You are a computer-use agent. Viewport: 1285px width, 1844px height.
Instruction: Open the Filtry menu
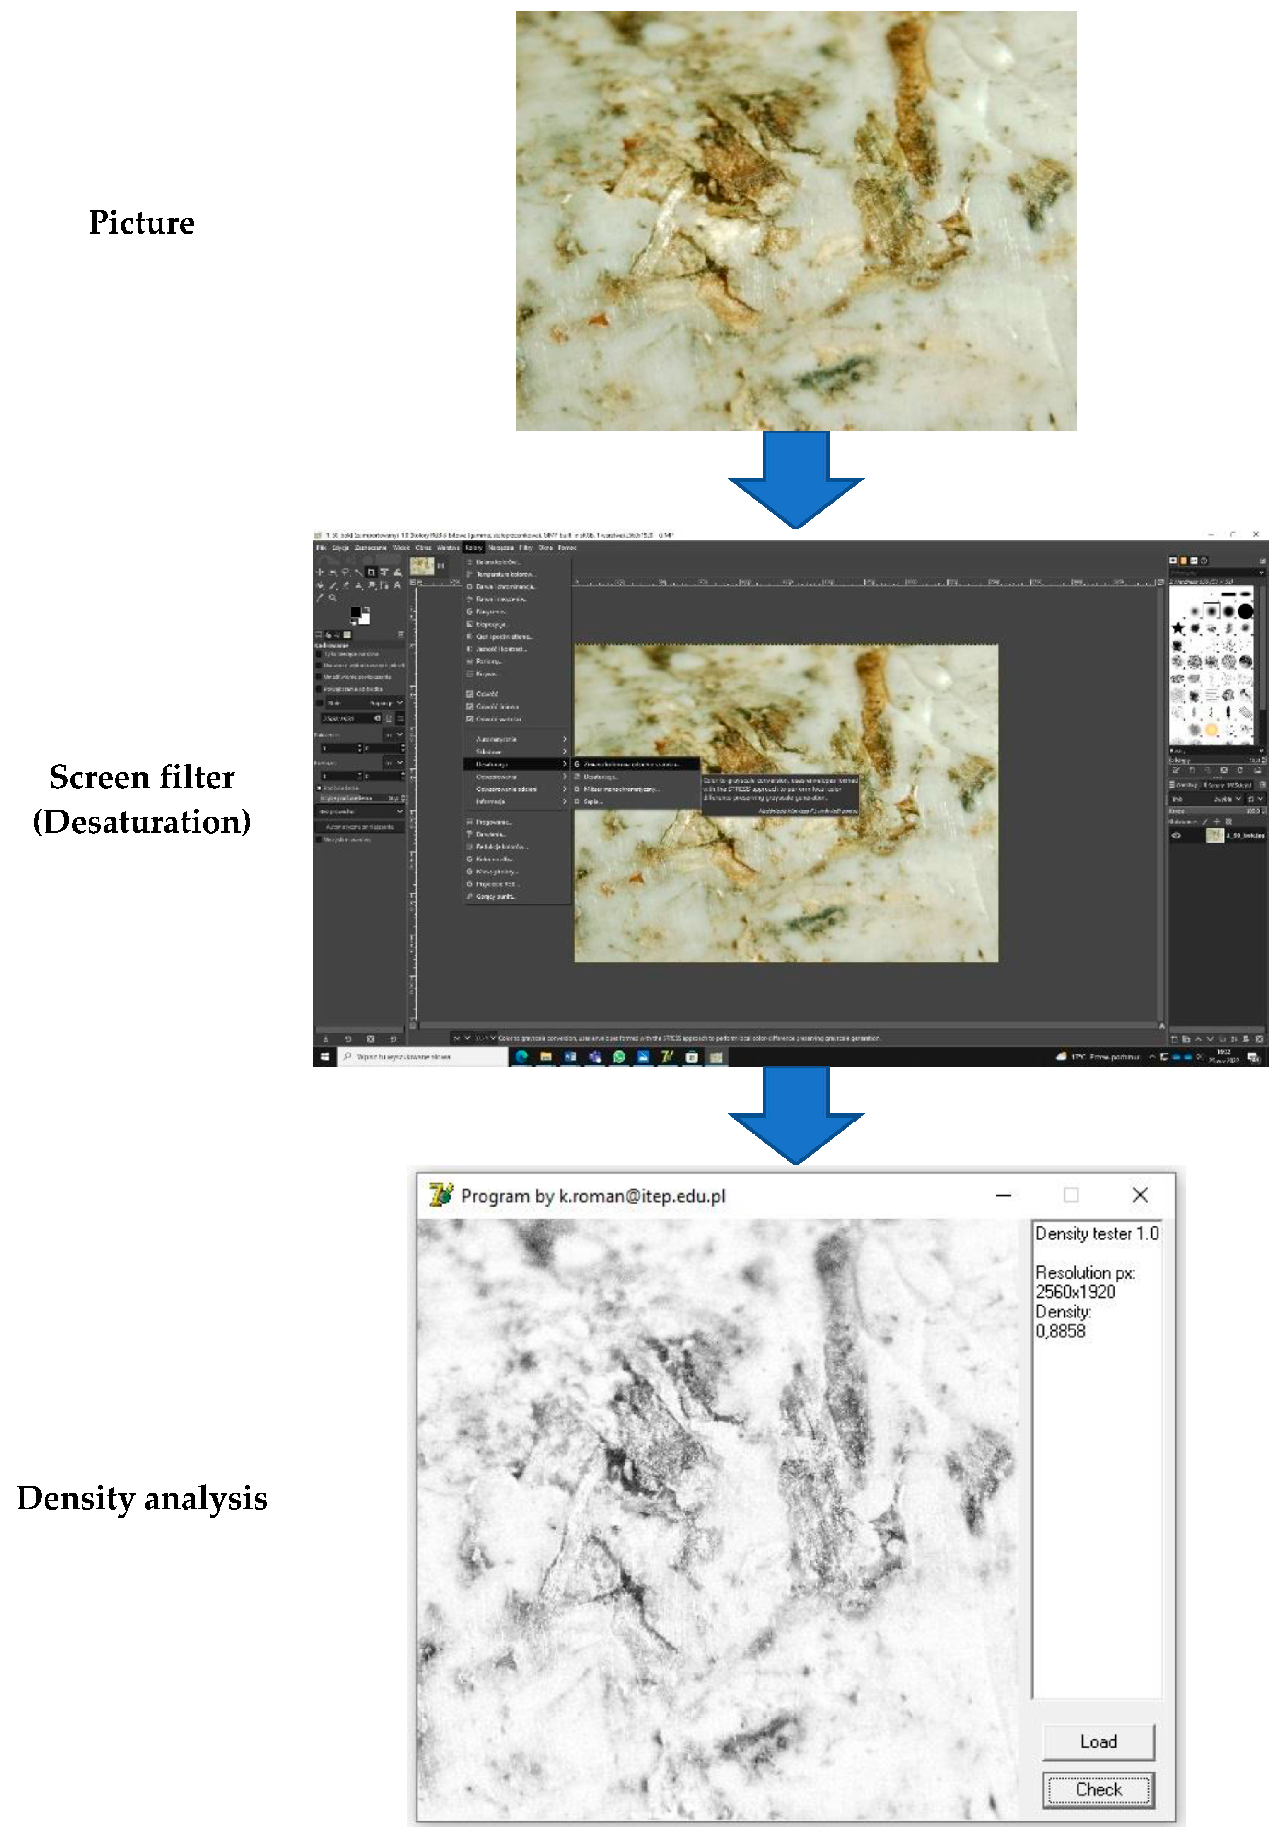[x=526, y=548]
